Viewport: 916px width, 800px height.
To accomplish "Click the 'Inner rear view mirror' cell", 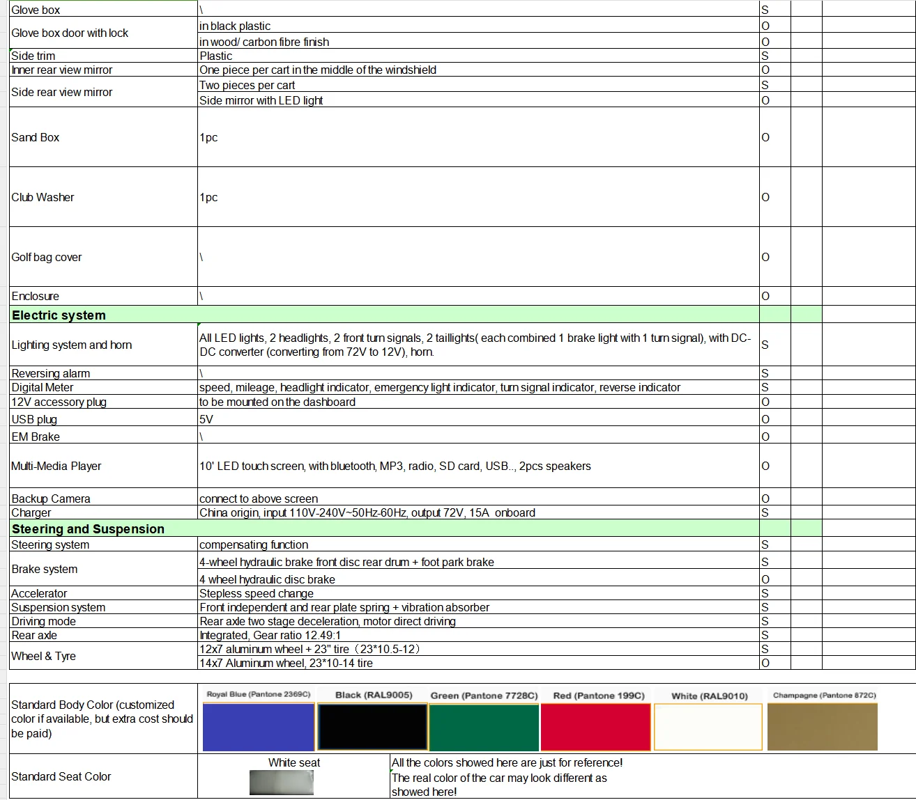I will [x=103, y=70].
